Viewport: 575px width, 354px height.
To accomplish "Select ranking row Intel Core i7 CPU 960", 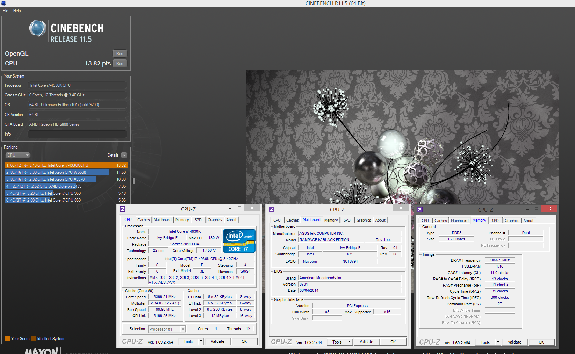I will point(66,193).
